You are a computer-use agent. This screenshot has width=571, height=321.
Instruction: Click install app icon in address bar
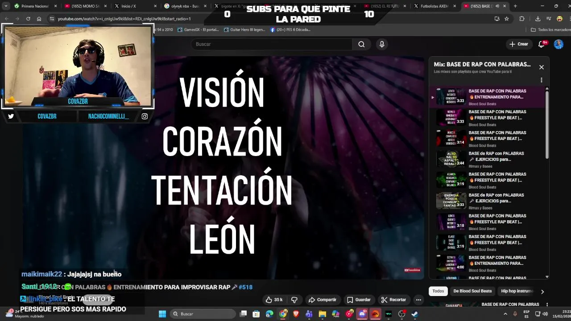point(497,19)
